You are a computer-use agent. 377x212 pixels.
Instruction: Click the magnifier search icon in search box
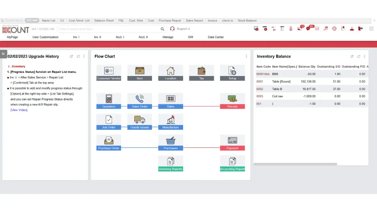click(x=162, y=29)
